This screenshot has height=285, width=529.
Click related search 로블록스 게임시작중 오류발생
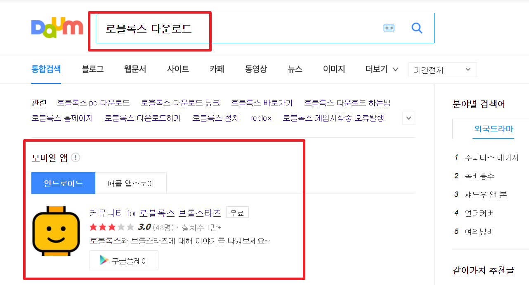coord(333,118)
